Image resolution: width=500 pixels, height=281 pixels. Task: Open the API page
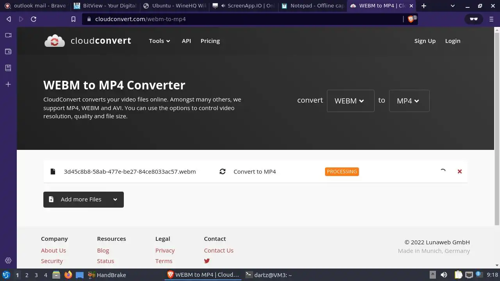[x=186, y=41]
